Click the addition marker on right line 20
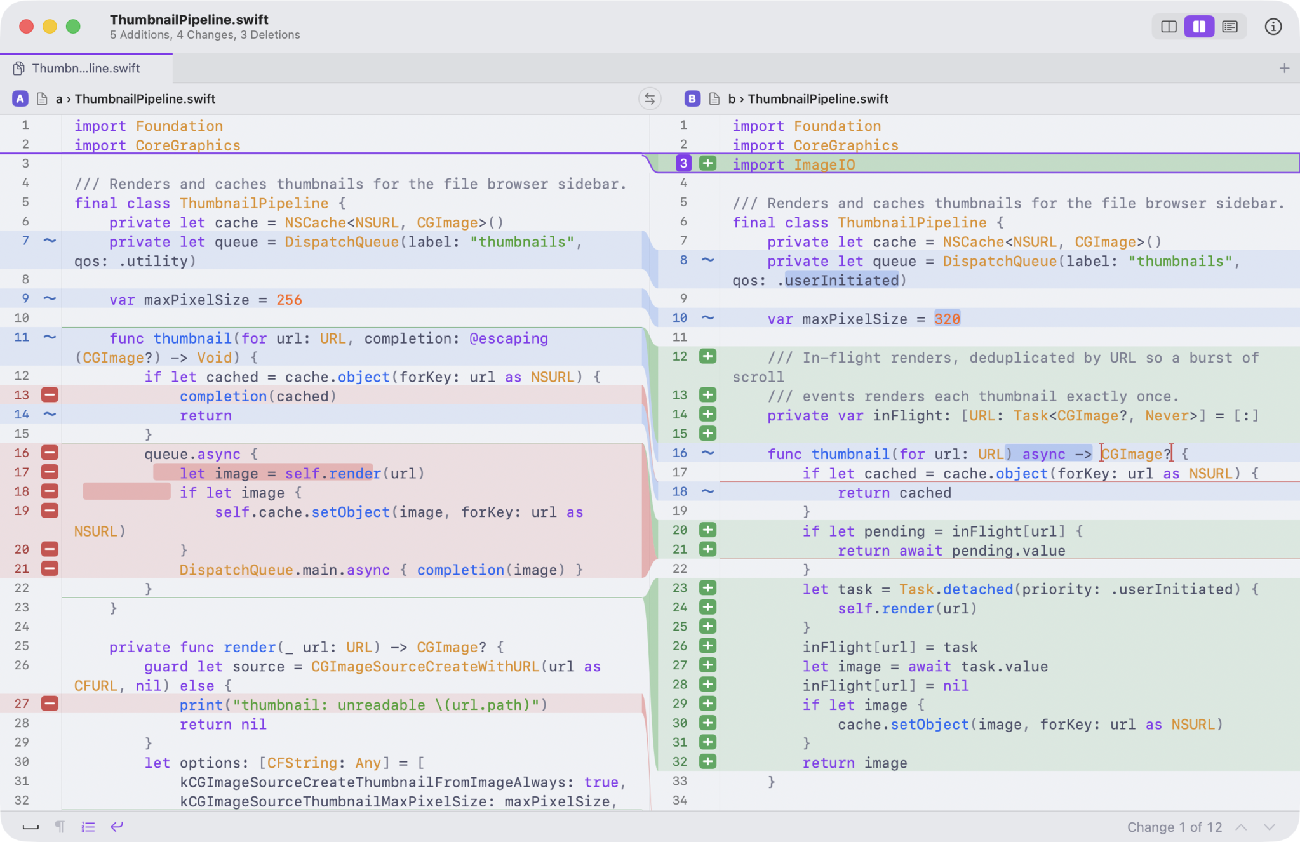The image size is (1300, 842). (707, 530)
